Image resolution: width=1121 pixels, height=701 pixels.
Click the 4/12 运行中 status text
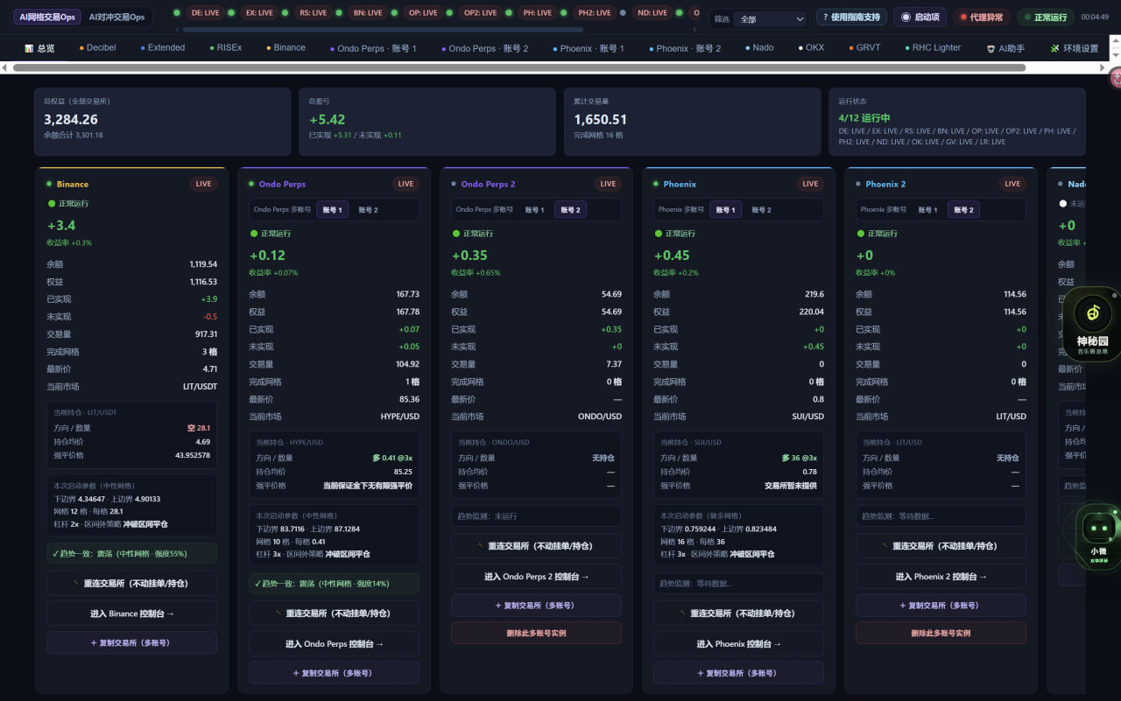click(864, 117)
